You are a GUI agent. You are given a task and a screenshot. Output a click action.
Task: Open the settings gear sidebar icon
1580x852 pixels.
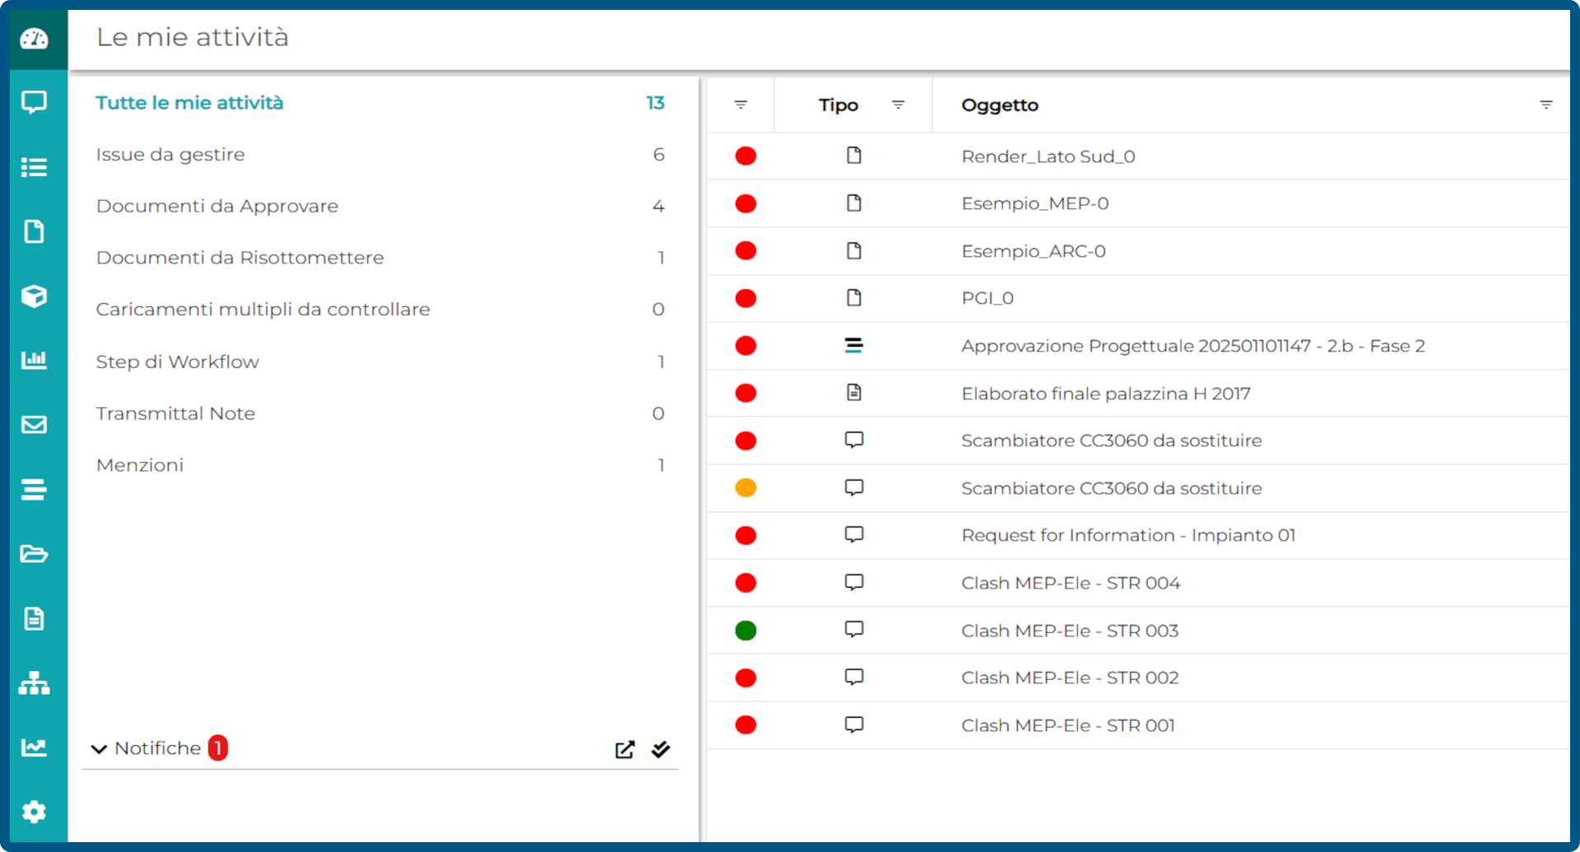coord(34,812)
